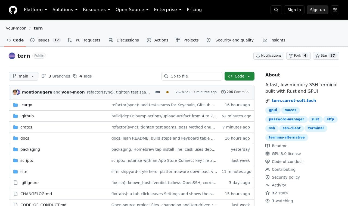348x206 pixels.
Task: Open appearance settings icon next to Sign up
Action: [335, 10]
